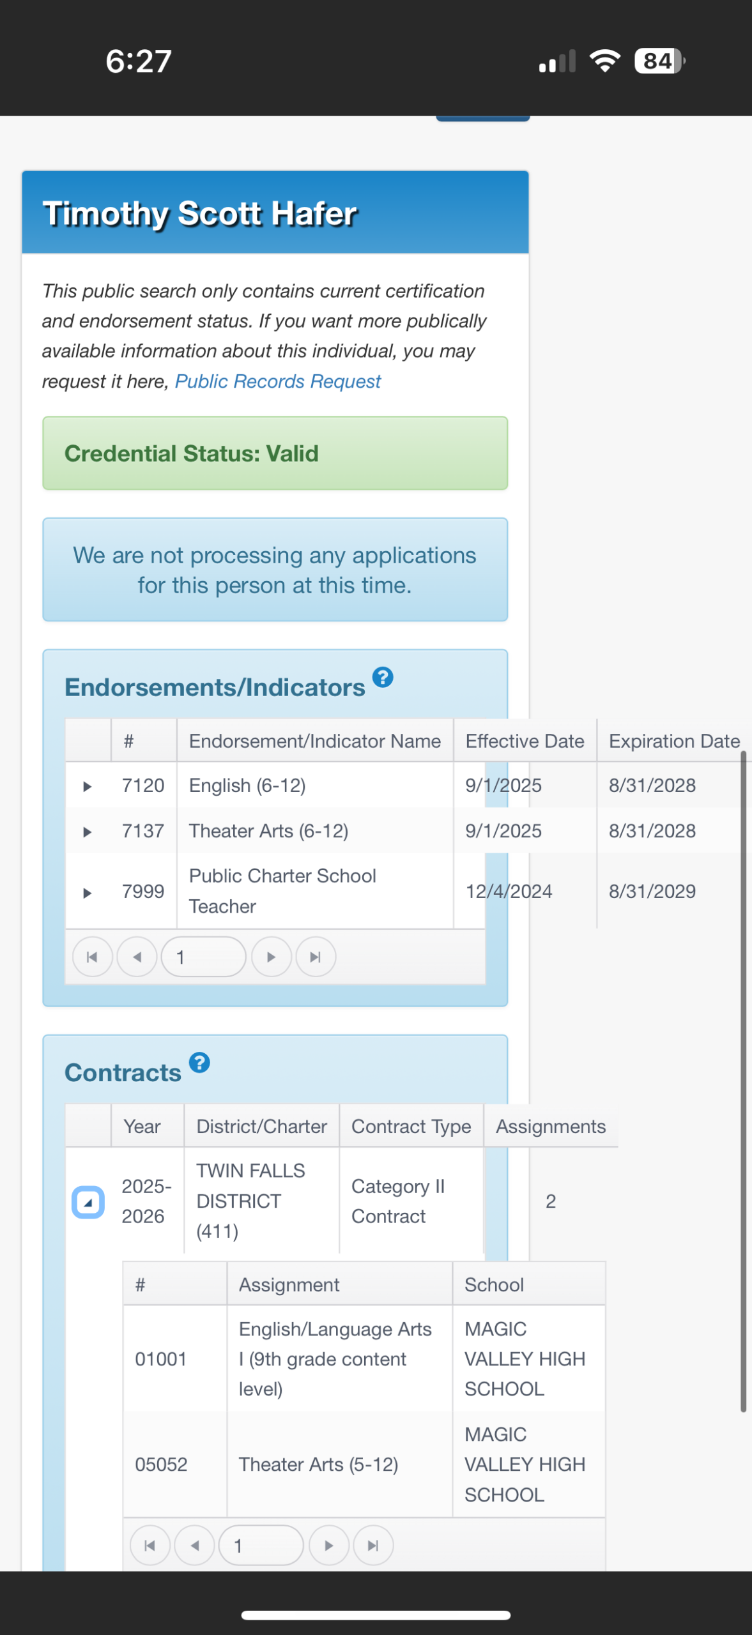Go to previous page of endorsements table
The image size is (752, 1635).
(137, 957)
